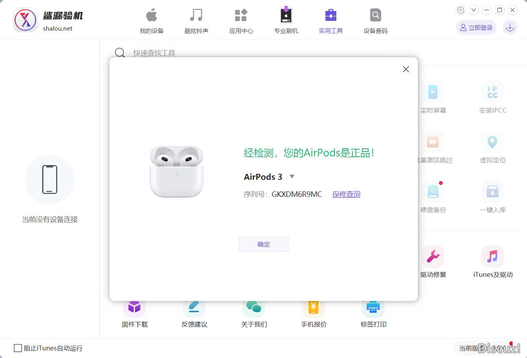Click the 当前没有设备连接 status text
The width and height of the screenshot is (527, 358).
pos(50,220)
